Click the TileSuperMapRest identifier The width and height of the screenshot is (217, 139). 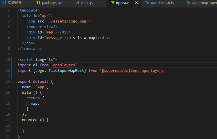[x=66, y=71]
